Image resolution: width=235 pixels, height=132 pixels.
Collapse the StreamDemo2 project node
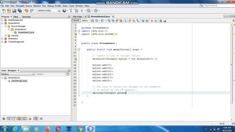(x=2, y=23)
